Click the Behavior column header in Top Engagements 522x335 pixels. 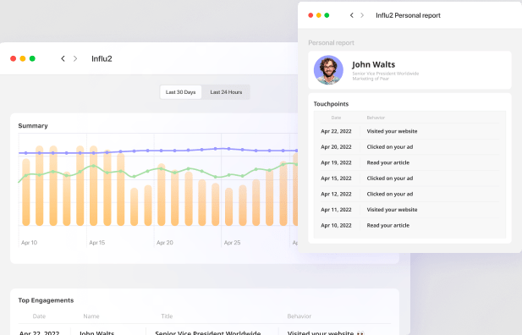click(299, 316)
